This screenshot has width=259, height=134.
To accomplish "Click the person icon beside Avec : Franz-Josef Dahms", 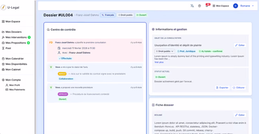I will point(59,53).
